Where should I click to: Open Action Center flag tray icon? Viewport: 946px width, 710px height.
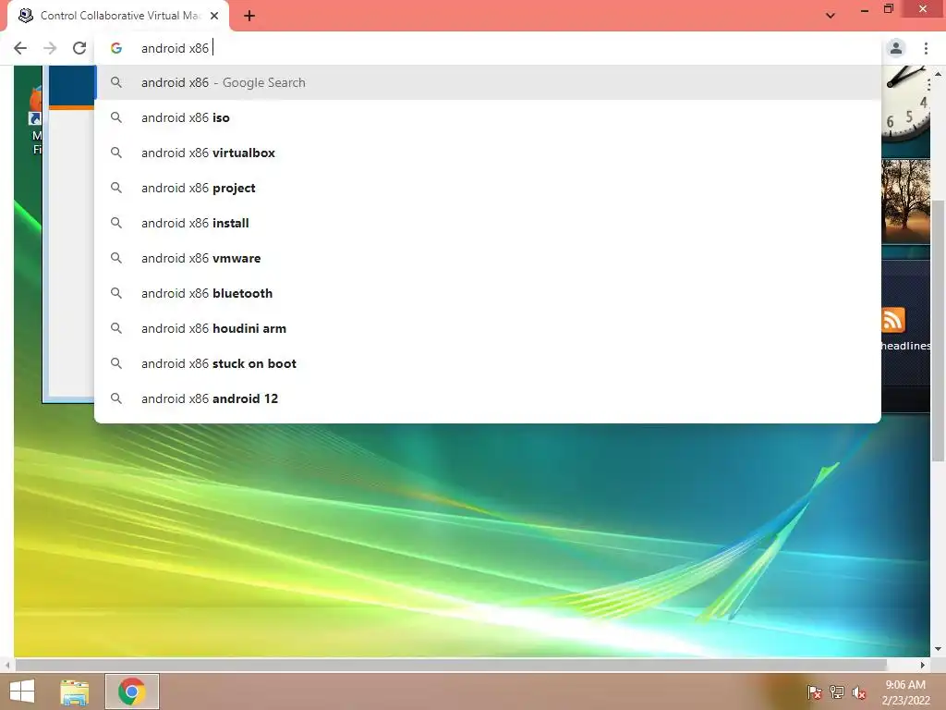(815, 692)
